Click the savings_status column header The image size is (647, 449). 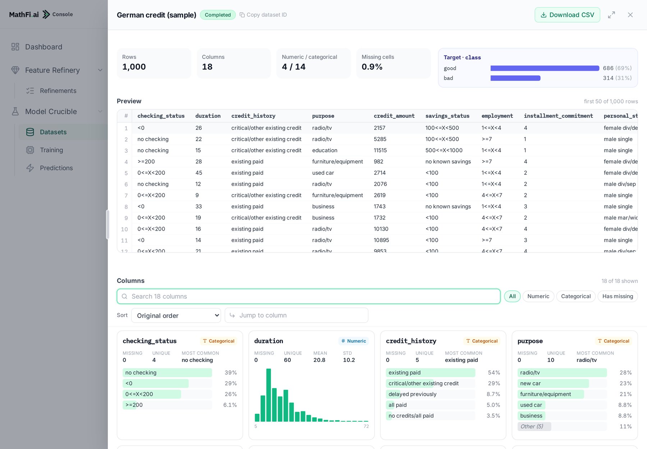pyautogui.click(x=447, y=116)
